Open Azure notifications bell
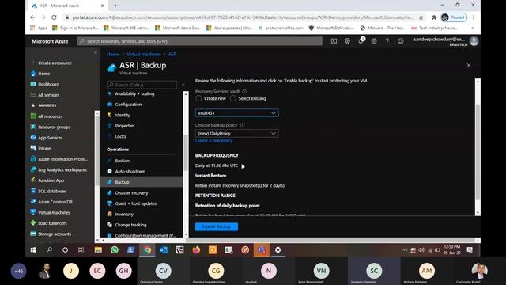The image size is (506, 285). [361, 41]
